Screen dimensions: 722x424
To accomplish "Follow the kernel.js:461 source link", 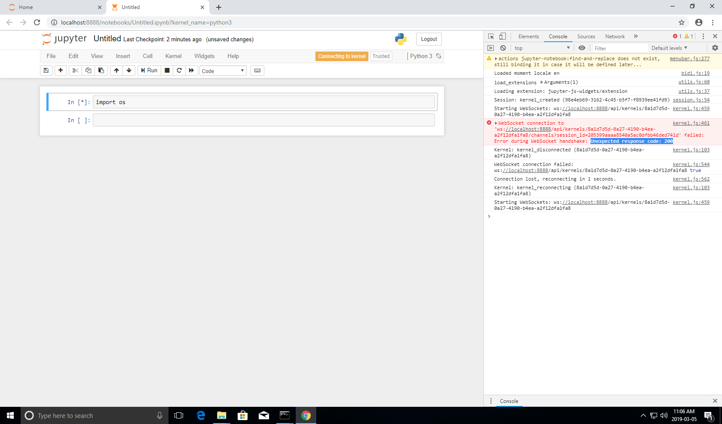I will [x=692, y=123].
